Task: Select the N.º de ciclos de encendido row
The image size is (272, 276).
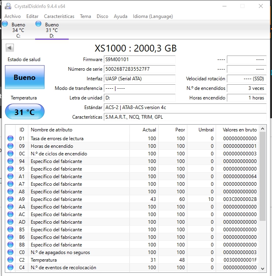Action: click(132, 153)
